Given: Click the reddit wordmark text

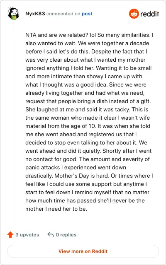Looking at the screenshot, I should 149,14.
